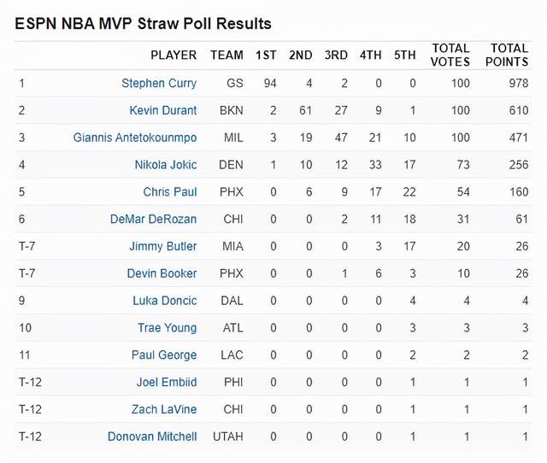Click the TOTAL VOTES column header

point(450,55)
